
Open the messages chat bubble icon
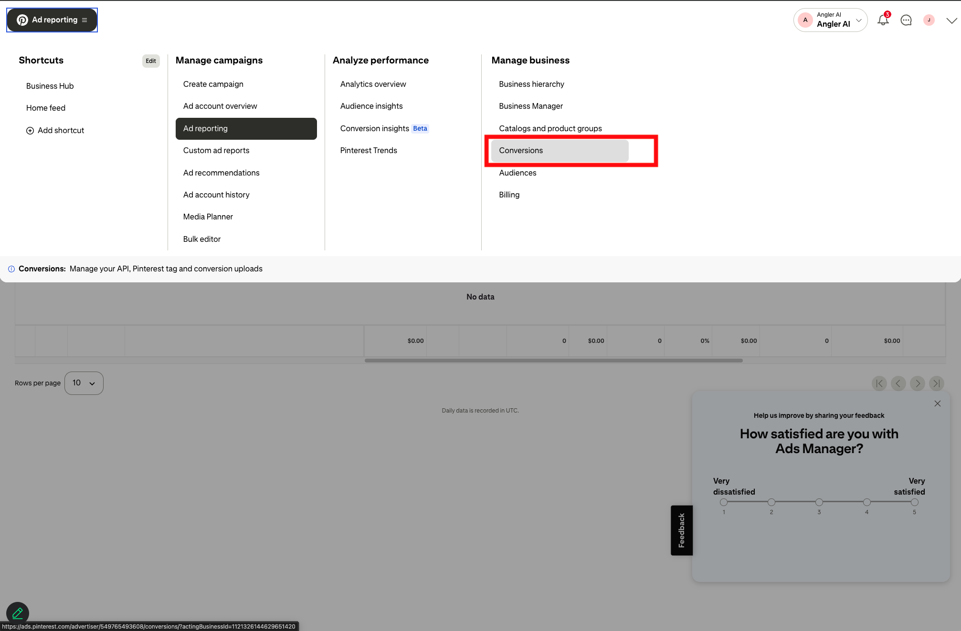tap(906, 20)
